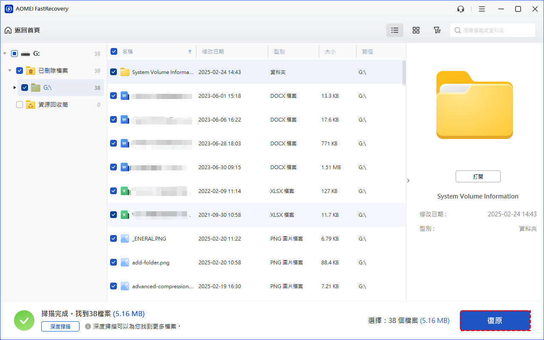Go back via 返回首頁 link
Viewport: 544px width, 340px height.
pyautogui.click(x=27, y=30)
